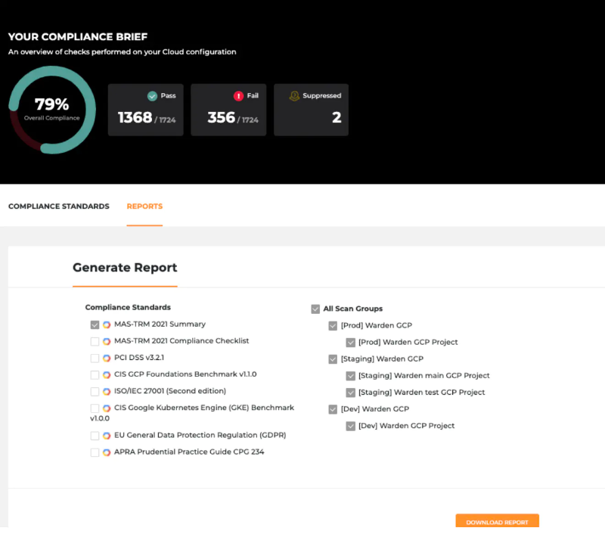
Task: Toggle the All Scan Groups checkbox
Action: [x=315, y=309]
